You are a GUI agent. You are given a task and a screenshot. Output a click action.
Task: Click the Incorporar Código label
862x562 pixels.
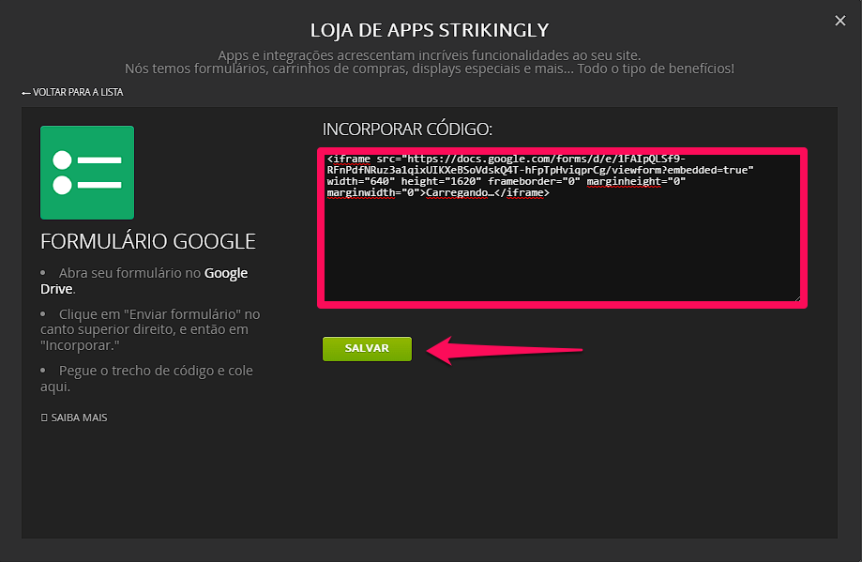pos(407,129)
